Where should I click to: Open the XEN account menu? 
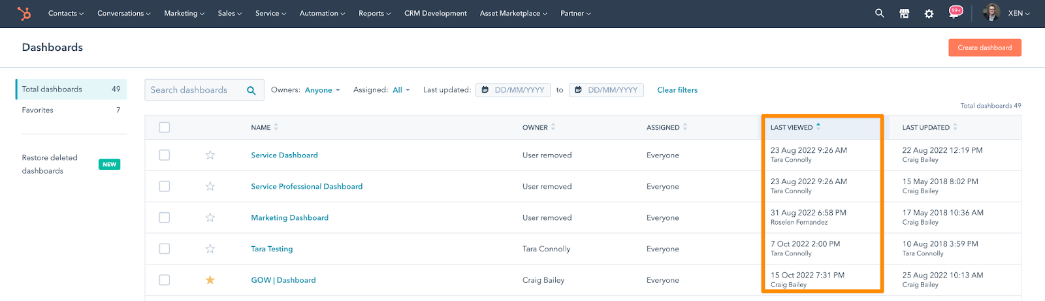coord(1018,13)
